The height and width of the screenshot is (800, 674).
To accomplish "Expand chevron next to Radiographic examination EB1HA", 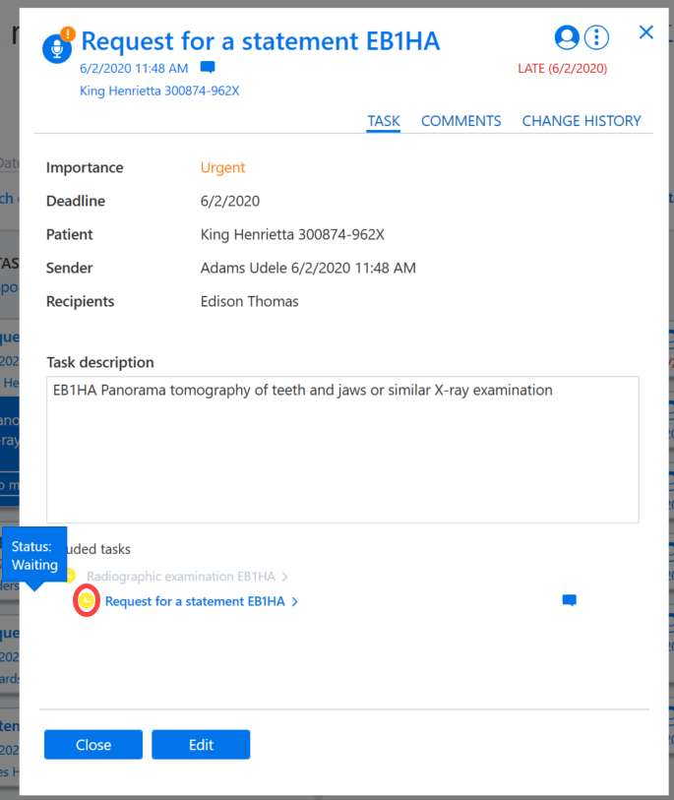I will coord(284,577).
